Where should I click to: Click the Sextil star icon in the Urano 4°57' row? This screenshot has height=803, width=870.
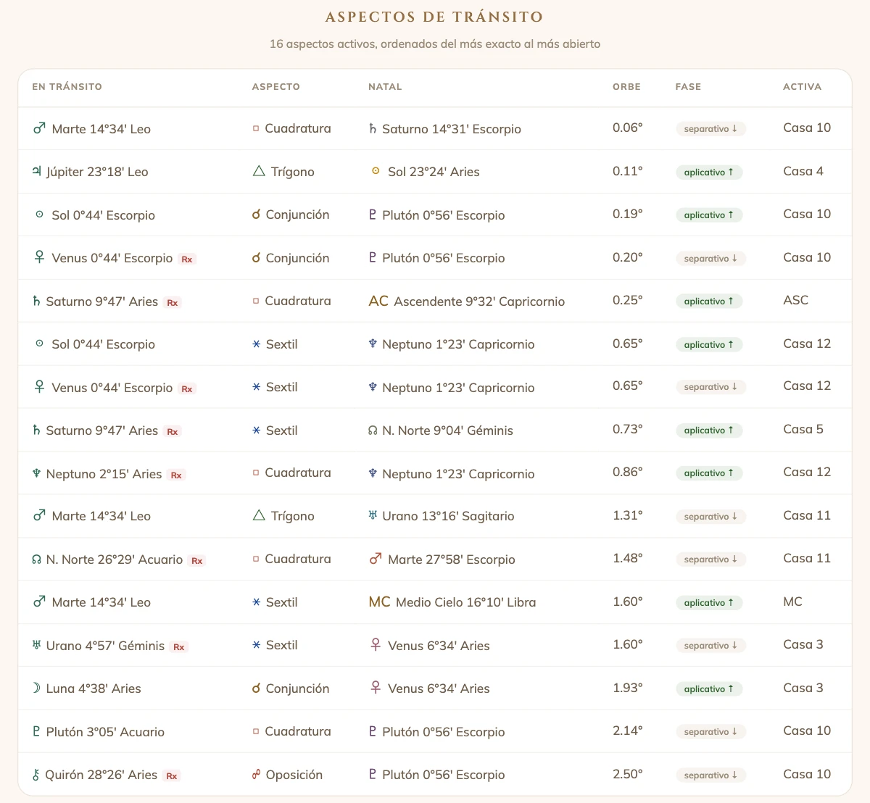256,645
